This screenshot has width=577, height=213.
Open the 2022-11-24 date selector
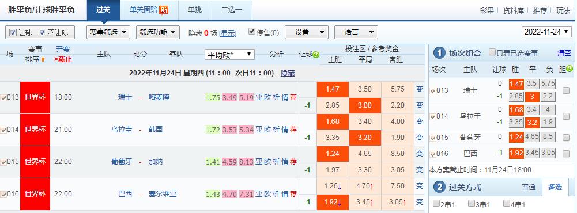546,32
